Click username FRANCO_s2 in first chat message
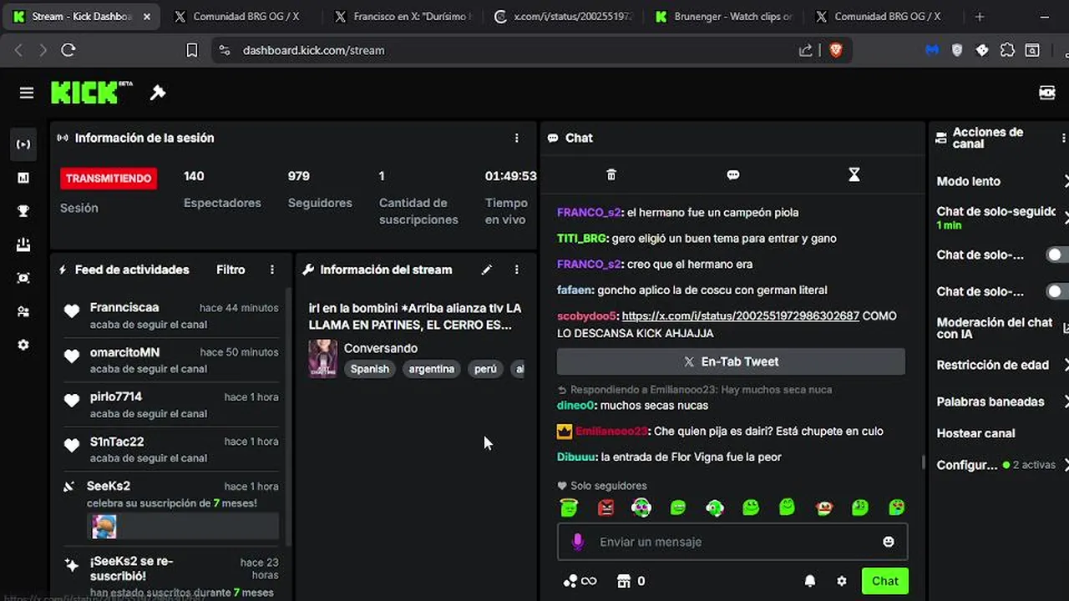Screen dimensions: 1069x601 click(589, 212)
